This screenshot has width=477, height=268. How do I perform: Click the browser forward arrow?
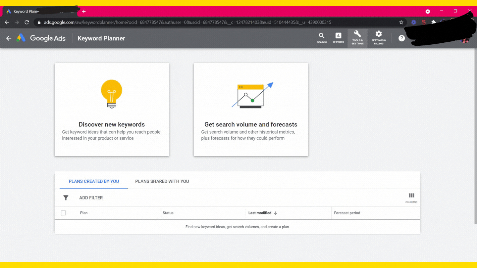point(17,22)
